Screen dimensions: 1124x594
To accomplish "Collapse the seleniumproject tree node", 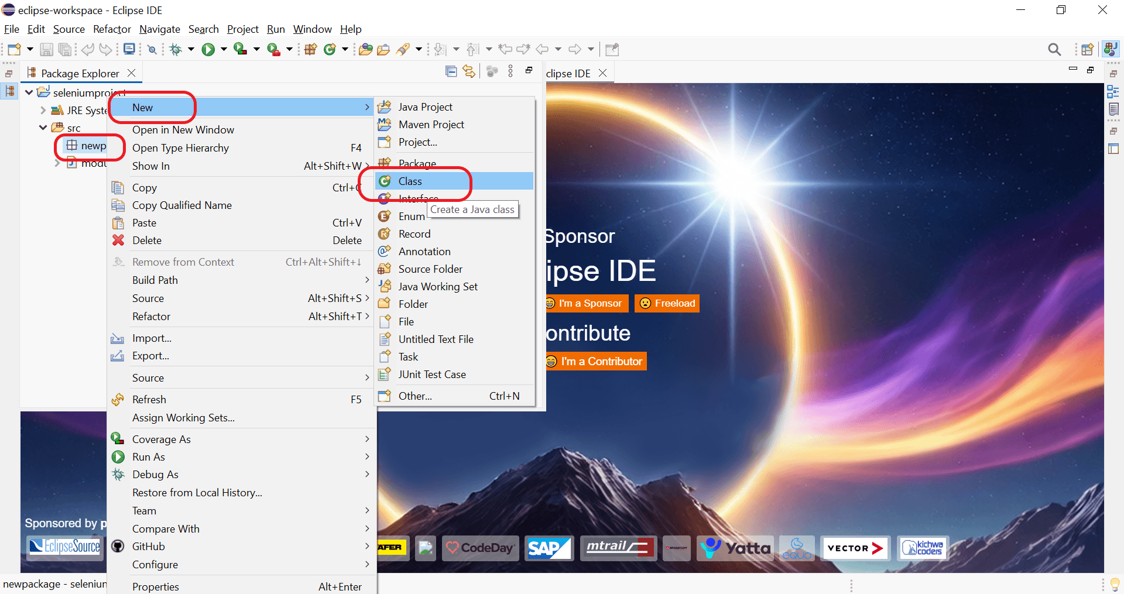I will [29, 92].
